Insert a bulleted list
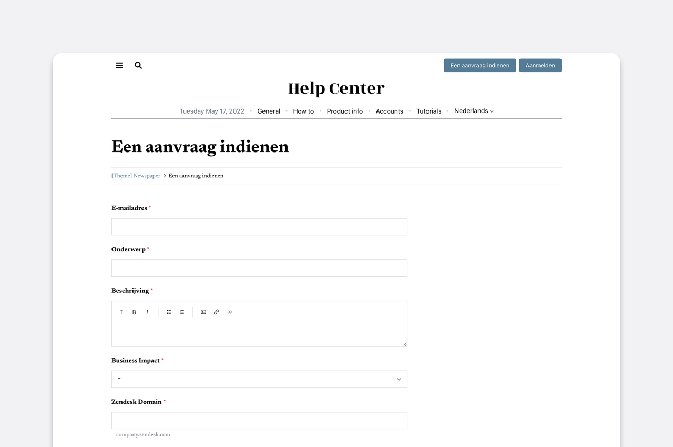 tap(169, 312)
